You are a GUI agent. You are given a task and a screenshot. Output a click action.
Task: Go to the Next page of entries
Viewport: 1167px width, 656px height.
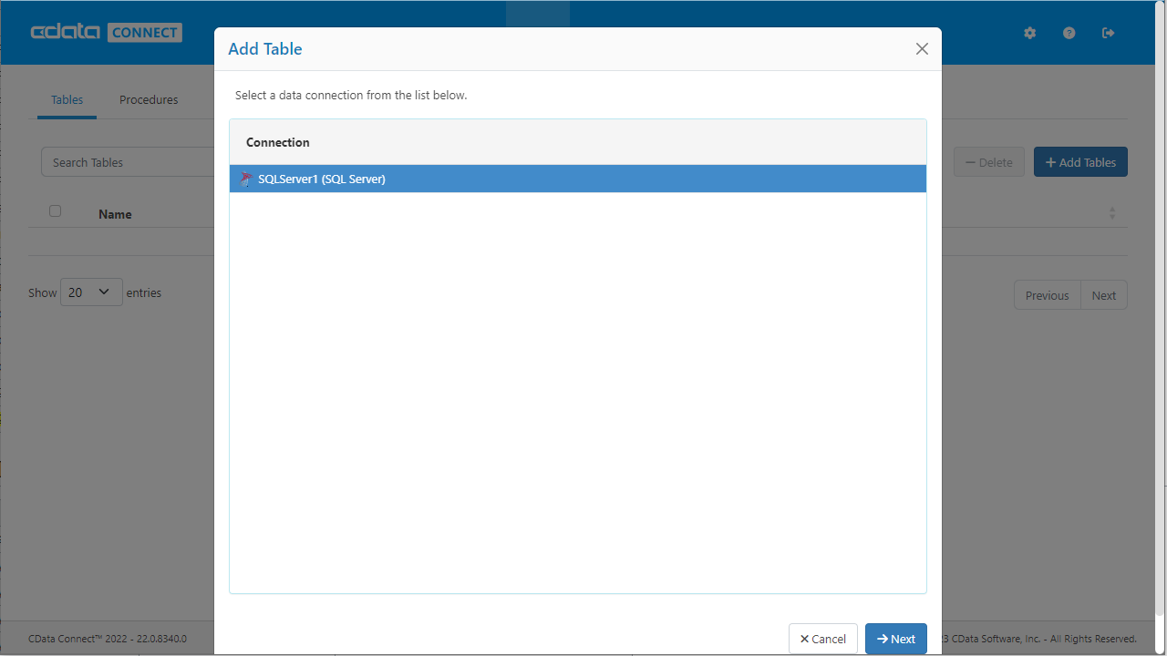point(1103,295)
